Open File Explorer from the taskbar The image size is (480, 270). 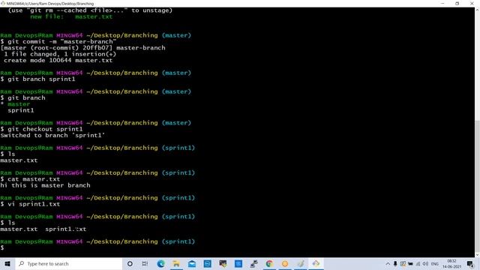tap(176, 263)
